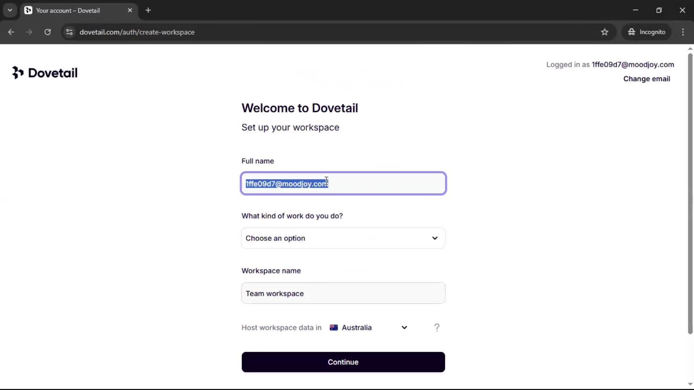
Task: Click the Workspace name field
Action: click(343, 293)
